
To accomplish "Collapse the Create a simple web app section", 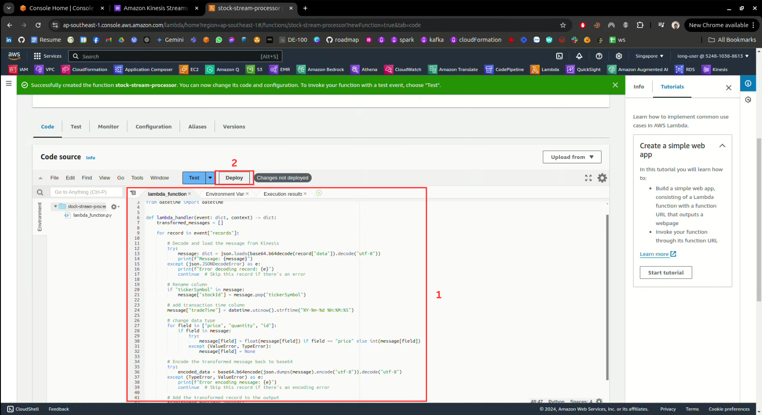I will pos(722,146).
